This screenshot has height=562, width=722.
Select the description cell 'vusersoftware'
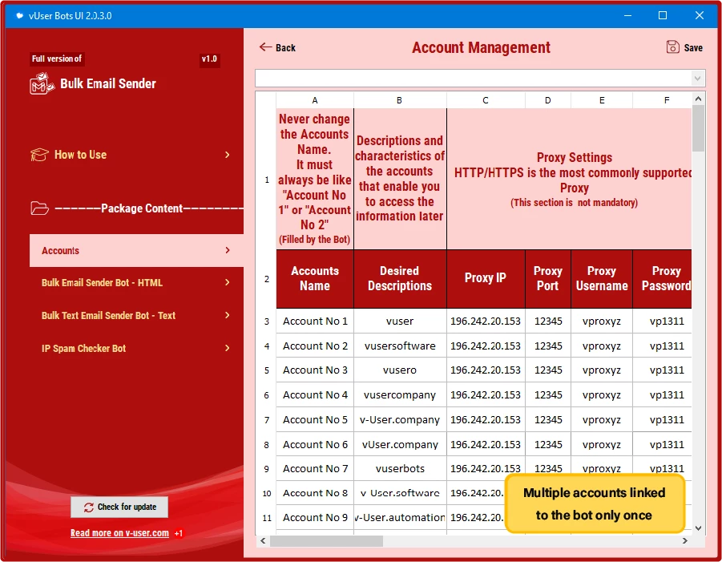[x=400, y=346]
